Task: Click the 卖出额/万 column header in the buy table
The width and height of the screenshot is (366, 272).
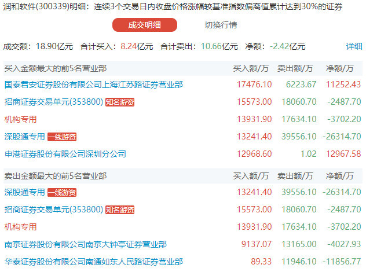Action: pos(295,68)
